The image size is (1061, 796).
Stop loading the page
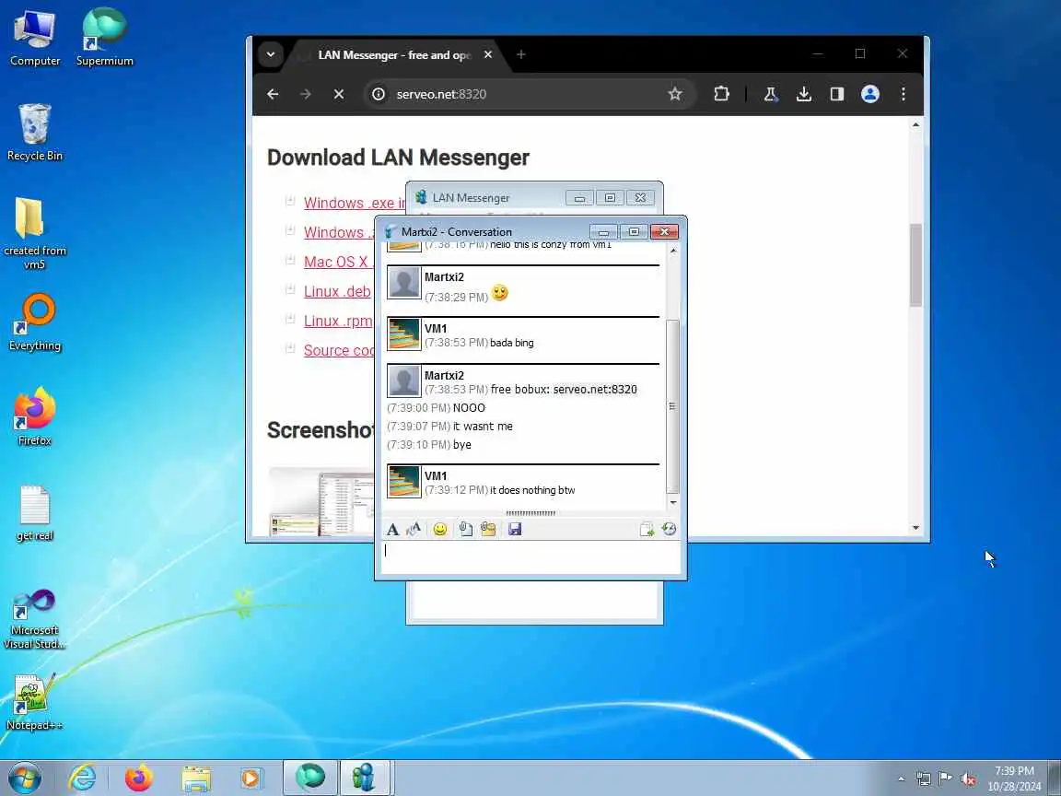(338, 94)
